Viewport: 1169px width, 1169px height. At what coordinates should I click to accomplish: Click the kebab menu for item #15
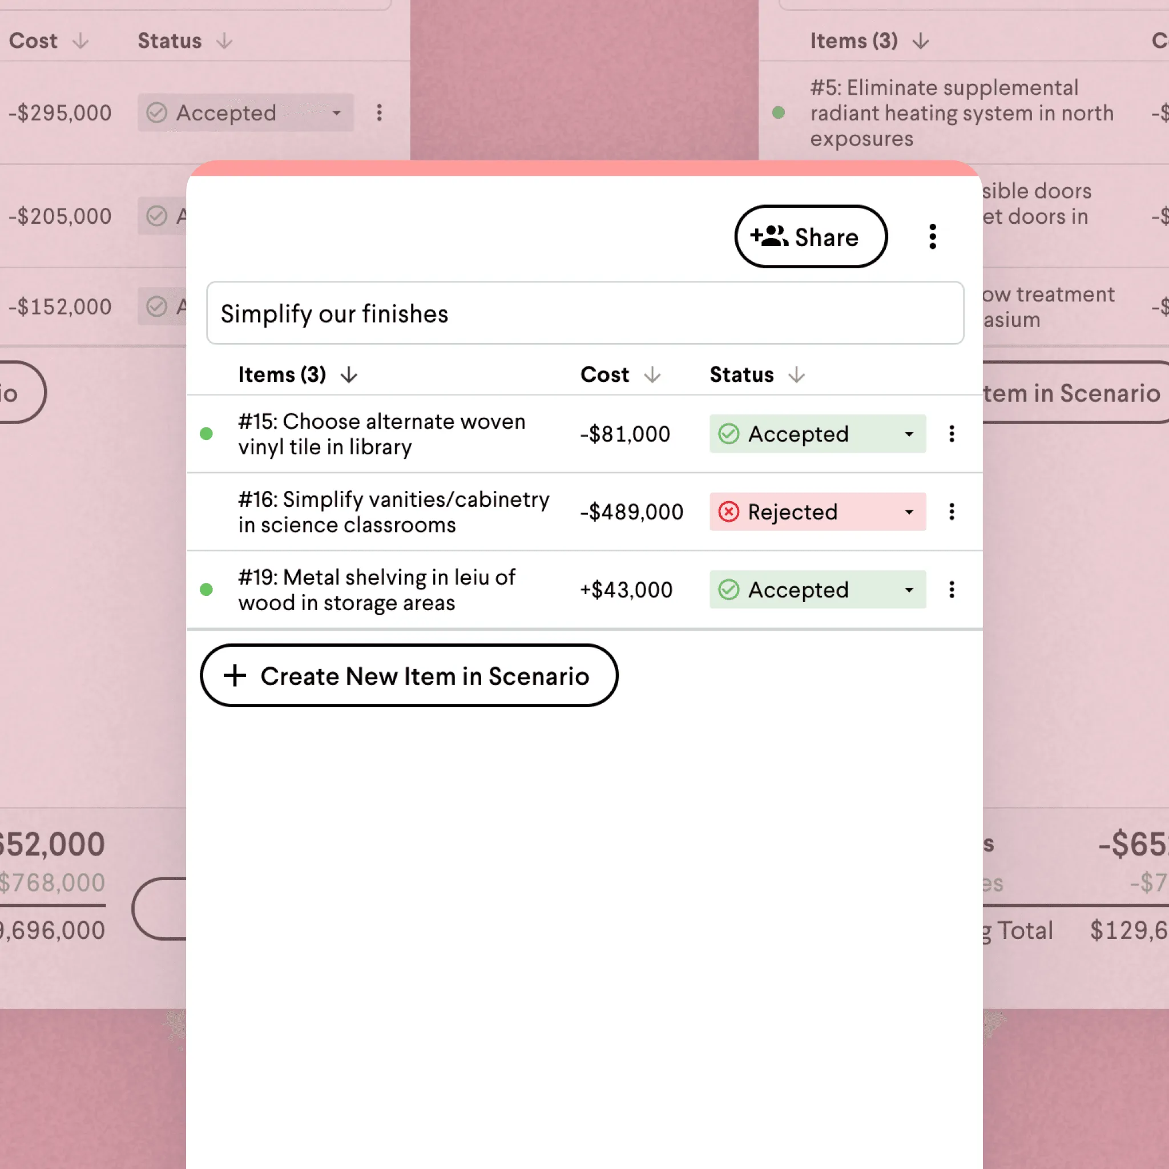point(952,434)
